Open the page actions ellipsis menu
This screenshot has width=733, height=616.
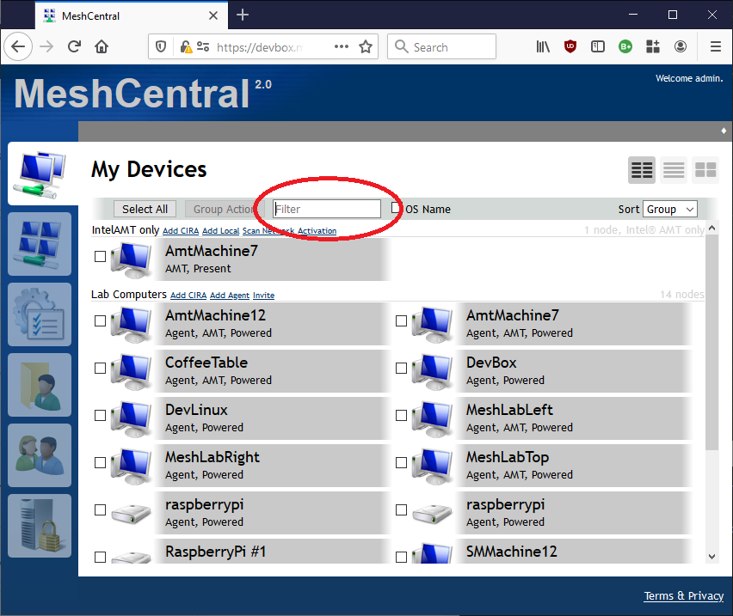click(341, 46)
